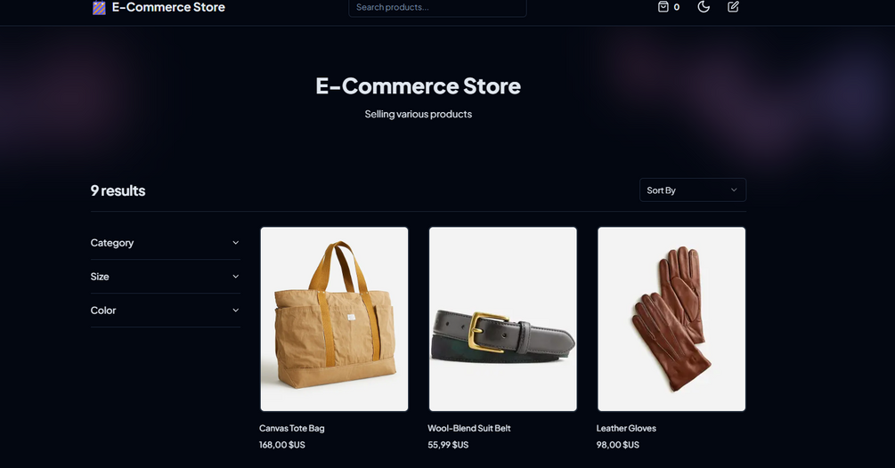895x468 pixels.
Task: Click the Canvas Tote Bag title link
Action: 292,428
